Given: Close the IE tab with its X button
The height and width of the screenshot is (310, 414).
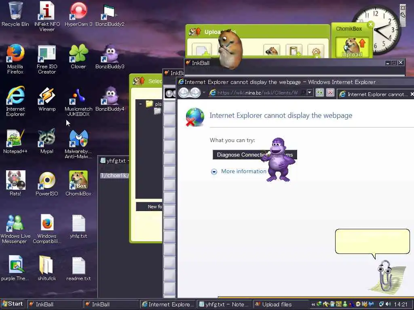Looking at the screenshot, I should 412,94.
